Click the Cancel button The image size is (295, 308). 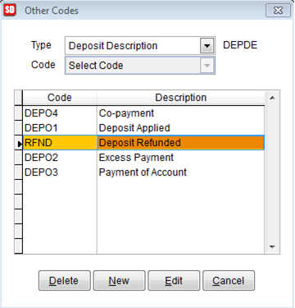coord(229,281)
